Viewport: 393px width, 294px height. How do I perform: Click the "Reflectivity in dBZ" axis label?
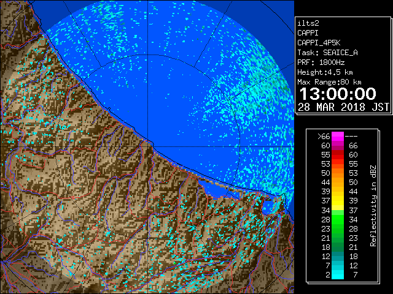point(373,206)
